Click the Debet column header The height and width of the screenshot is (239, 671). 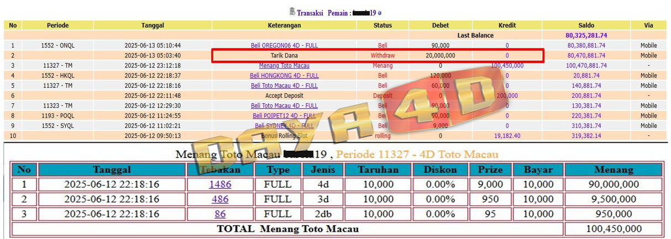click(441, 25)
